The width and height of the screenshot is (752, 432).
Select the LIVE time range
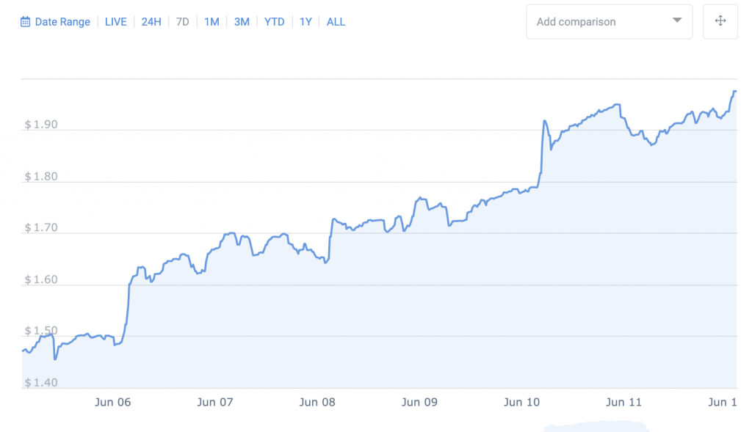(116, 22)
